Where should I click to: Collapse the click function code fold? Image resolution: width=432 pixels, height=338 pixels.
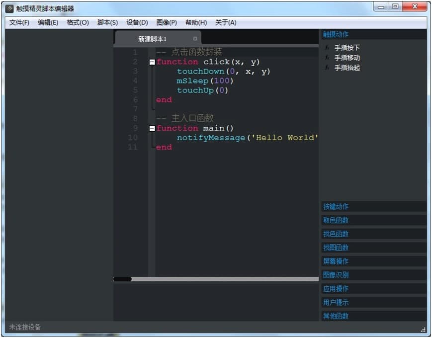click(152, 62)
